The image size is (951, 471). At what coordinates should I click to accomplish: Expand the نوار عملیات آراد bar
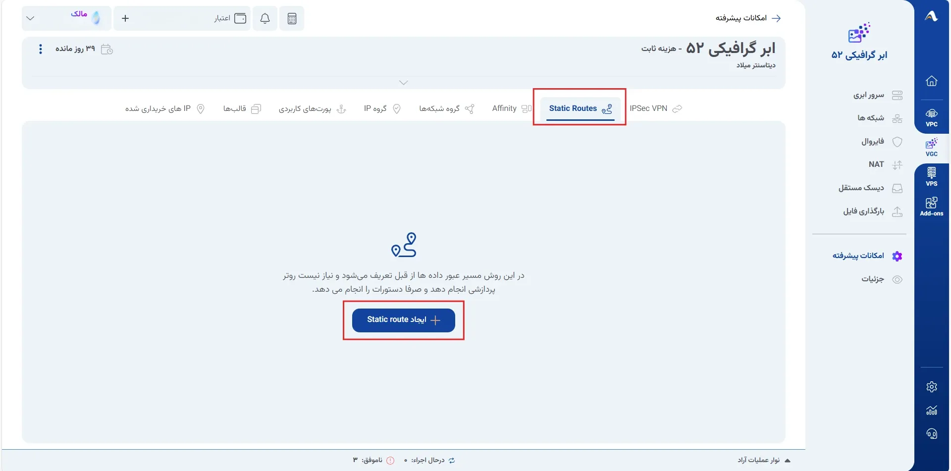(764, 460)
